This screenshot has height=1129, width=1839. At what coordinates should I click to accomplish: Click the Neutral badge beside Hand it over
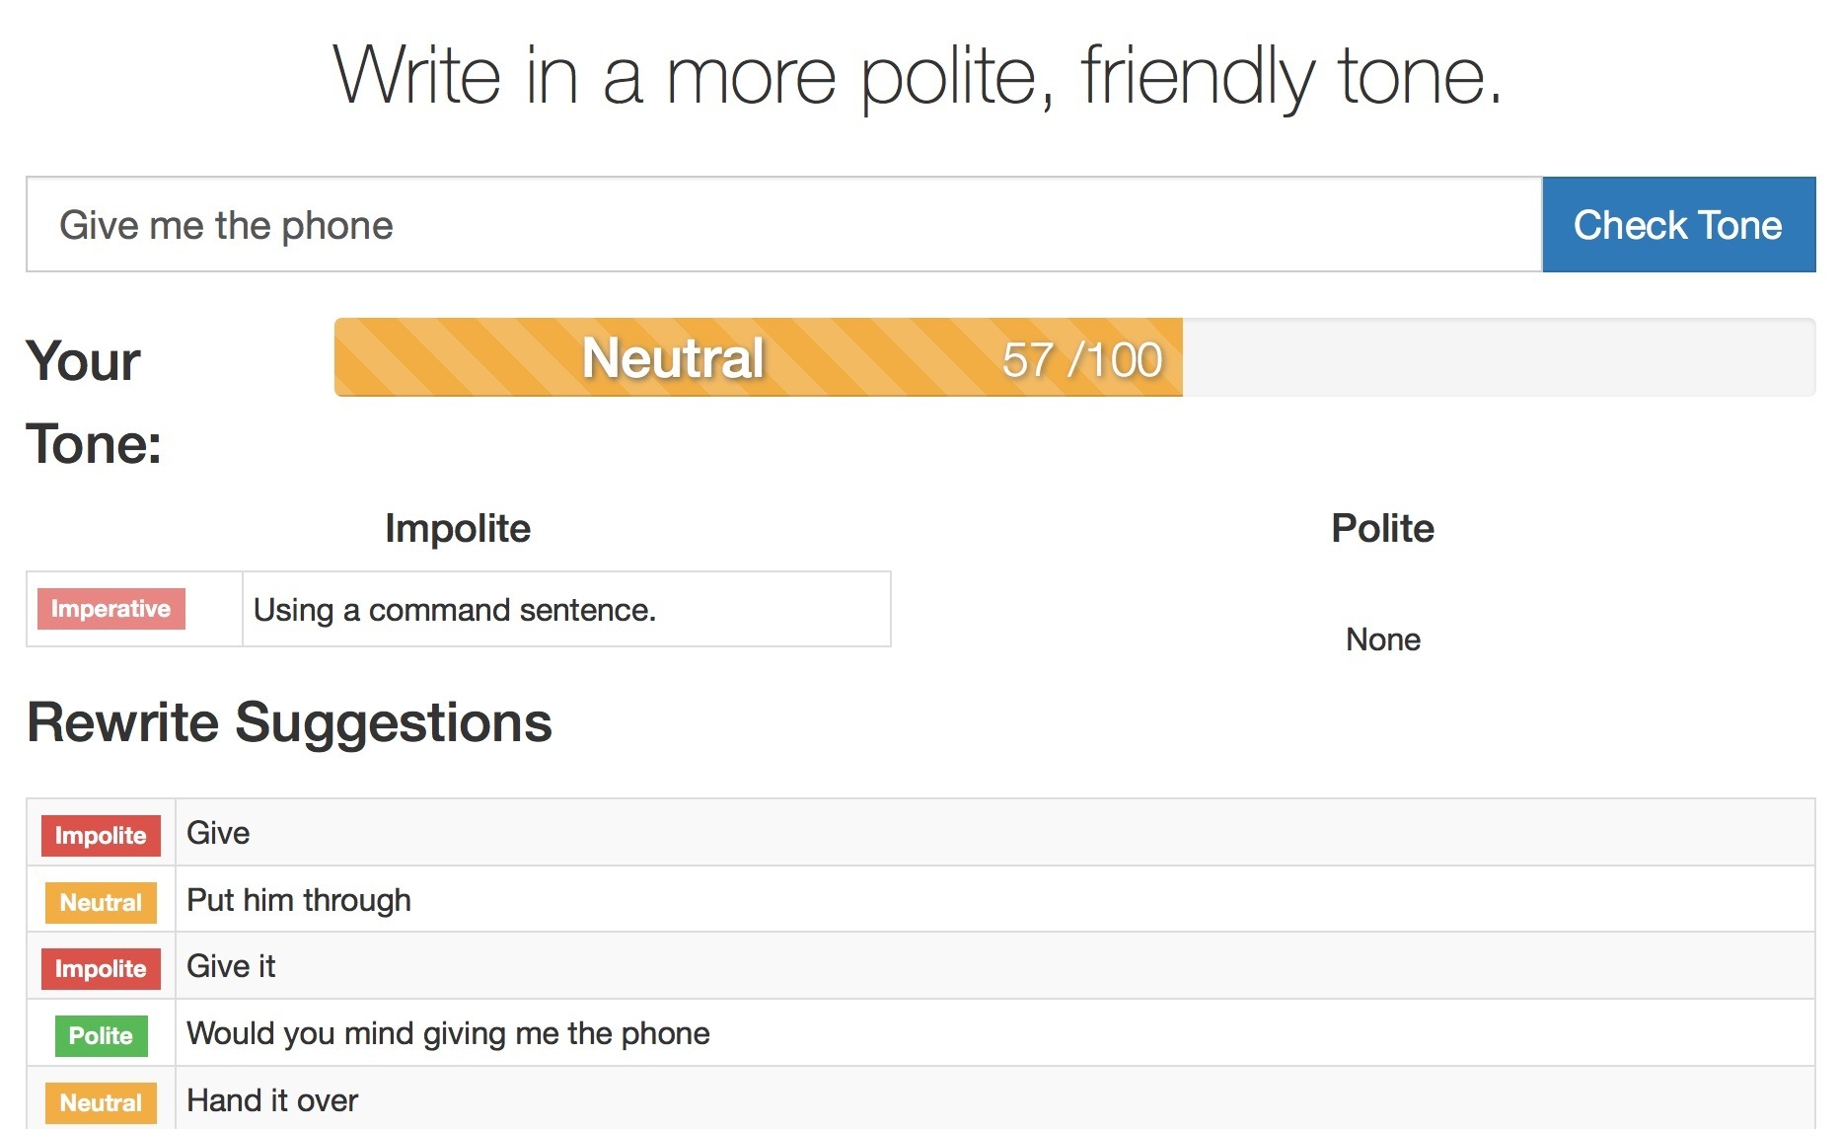[x=100, y=1101]
